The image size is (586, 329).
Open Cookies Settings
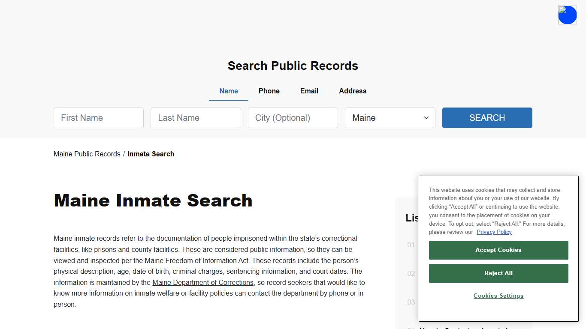click(x=498, y=296)
